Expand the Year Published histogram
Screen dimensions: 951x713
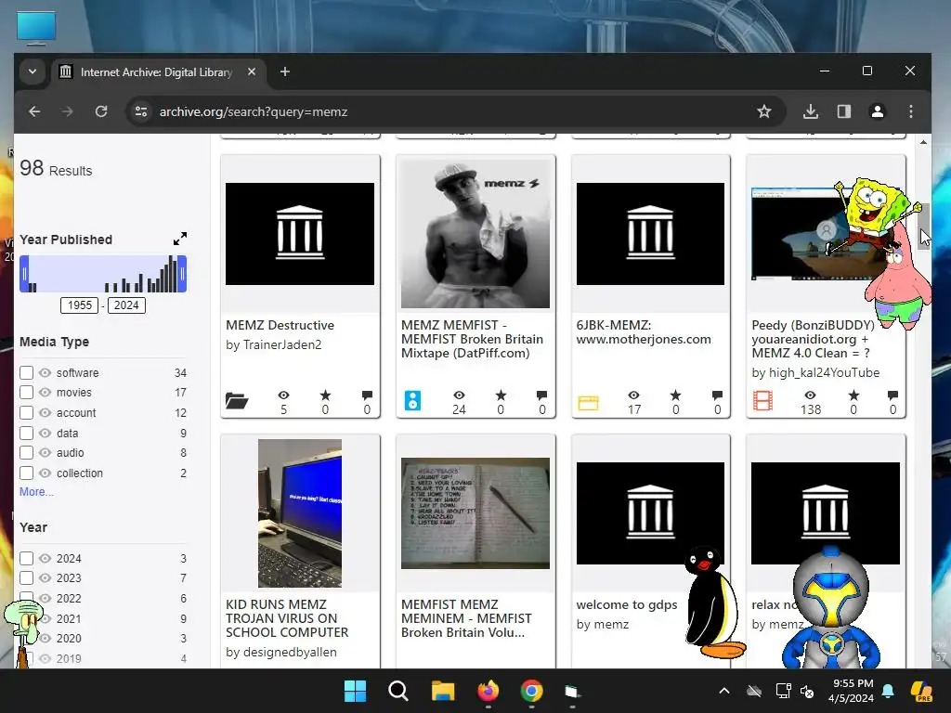click(180, 239)
